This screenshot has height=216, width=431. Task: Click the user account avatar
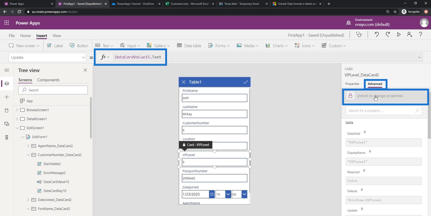click(x=424, y=23)
